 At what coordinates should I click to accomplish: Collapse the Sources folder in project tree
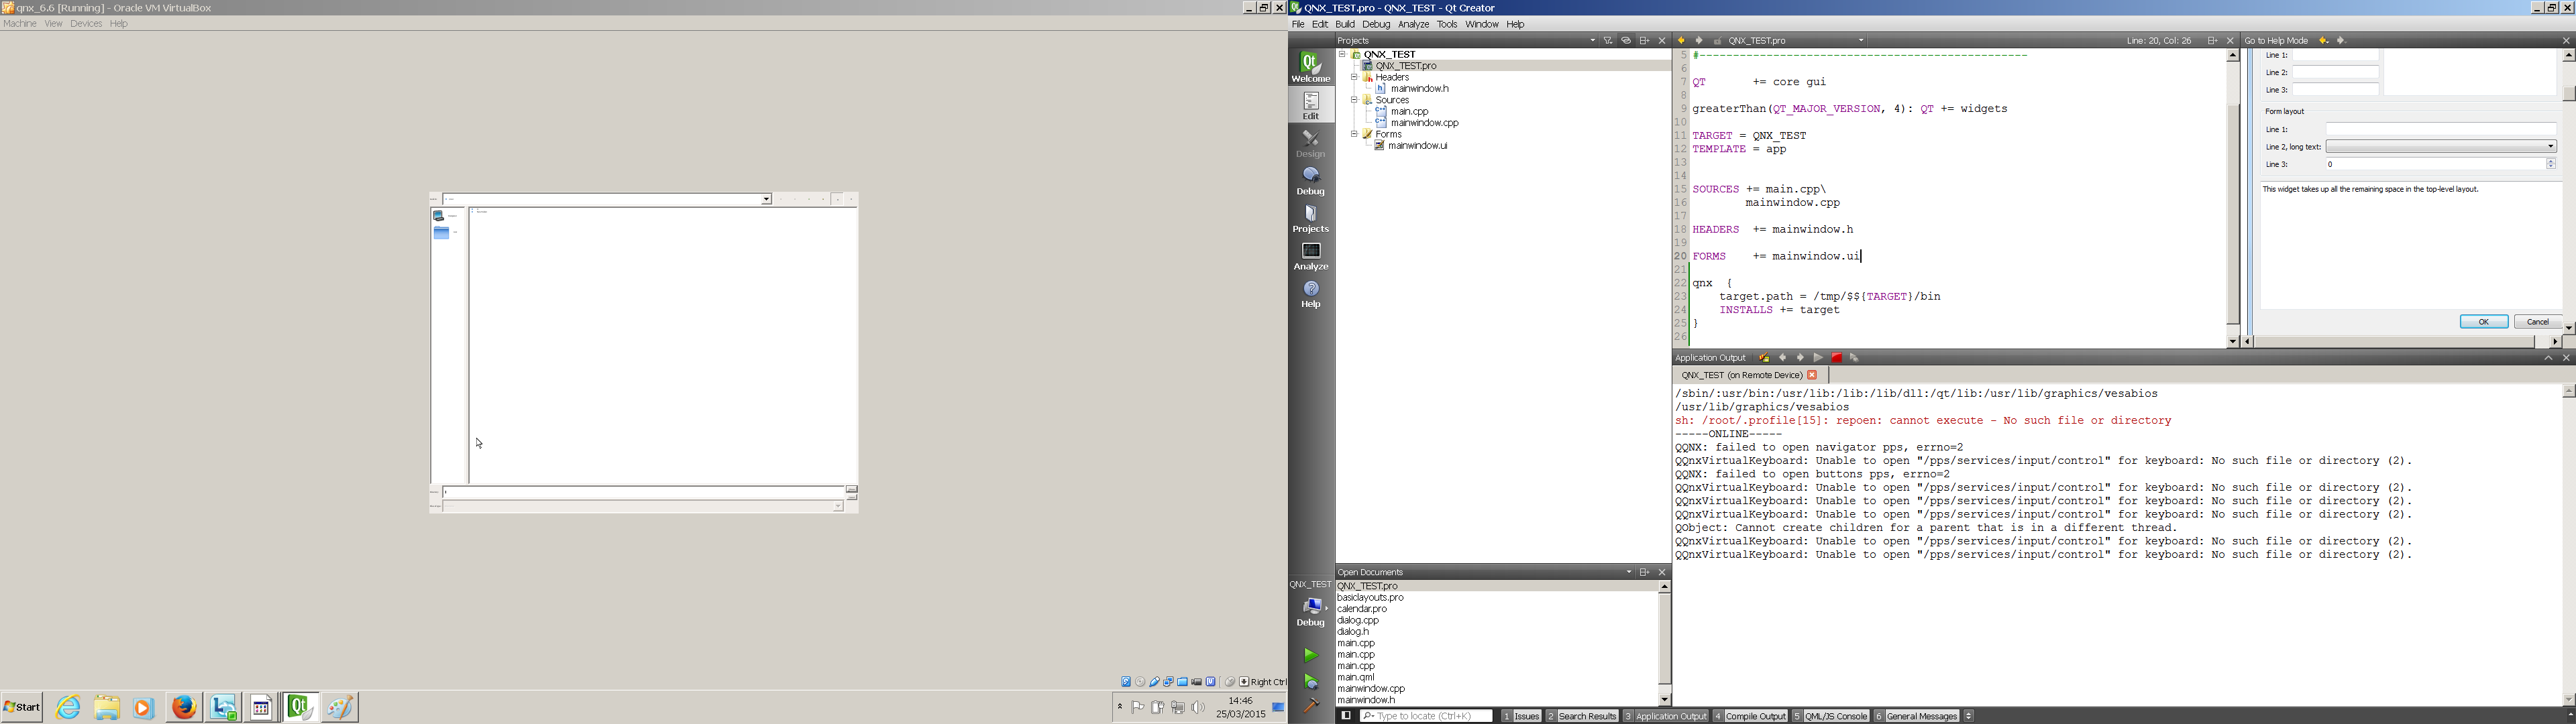click(1354, 100)
